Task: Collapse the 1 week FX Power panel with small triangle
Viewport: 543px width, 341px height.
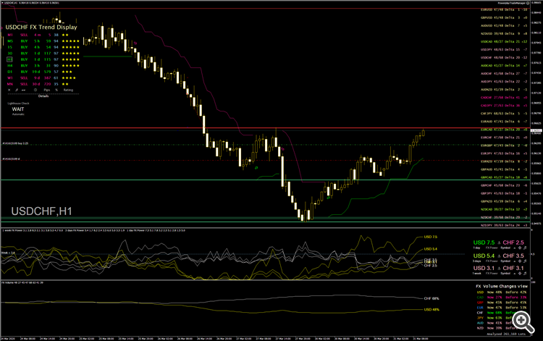Action: (514, 274)
